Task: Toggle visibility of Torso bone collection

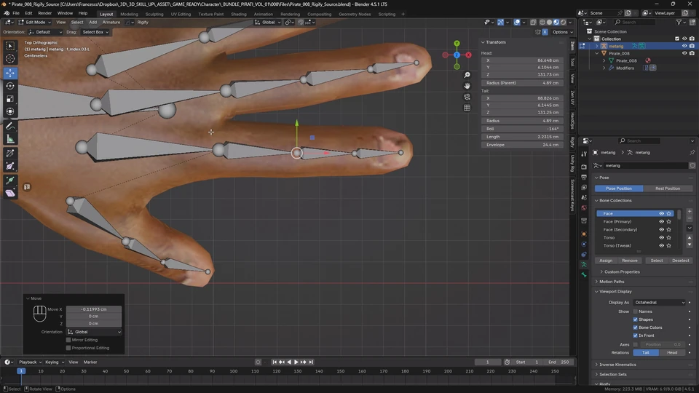Action: point(662,237)
